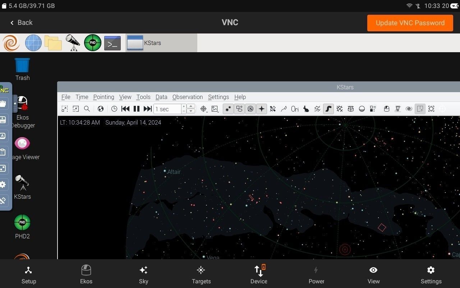Open the Find Object magnifier tool
460x288 pixels.
click(87, 109)
